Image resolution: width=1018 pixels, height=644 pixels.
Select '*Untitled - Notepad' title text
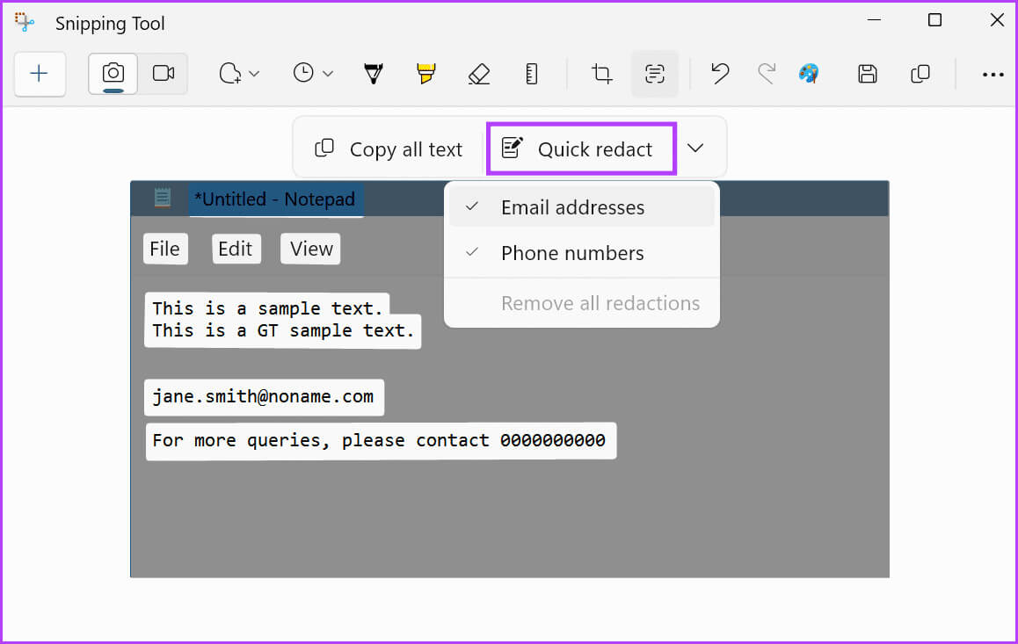coord(275,199)
